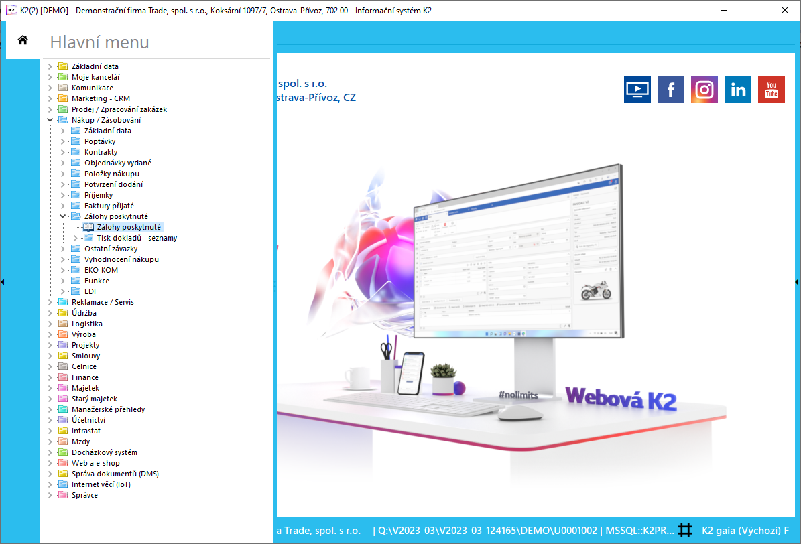801x544 pixels.
Task: Select the Potvrzení dodání item
Action: click(113, 184)
